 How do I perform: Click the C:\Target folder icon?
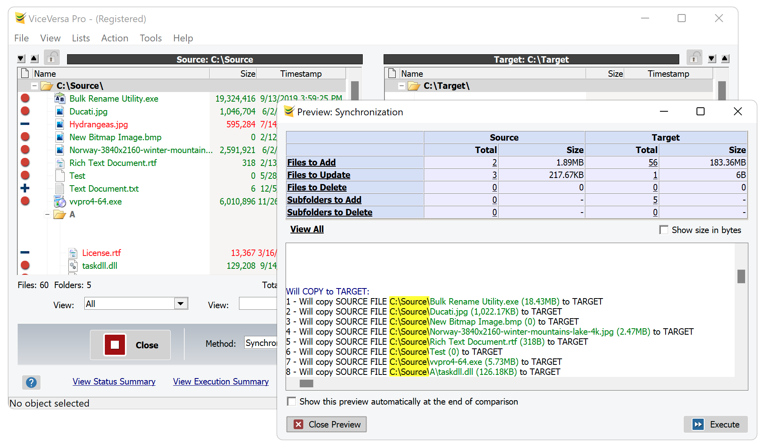414,86
